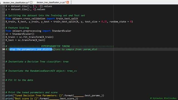This screenshot has height=100, width=178.
Task: Click line 17 starting 'y = dataset.iloc'
Action: click(25, 9)
